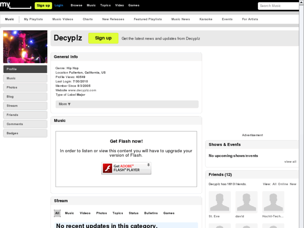Viewport: 304px width, 228px height.
Task: Click the Get Adobe Flash Player badge
Action: pos(126,168)
